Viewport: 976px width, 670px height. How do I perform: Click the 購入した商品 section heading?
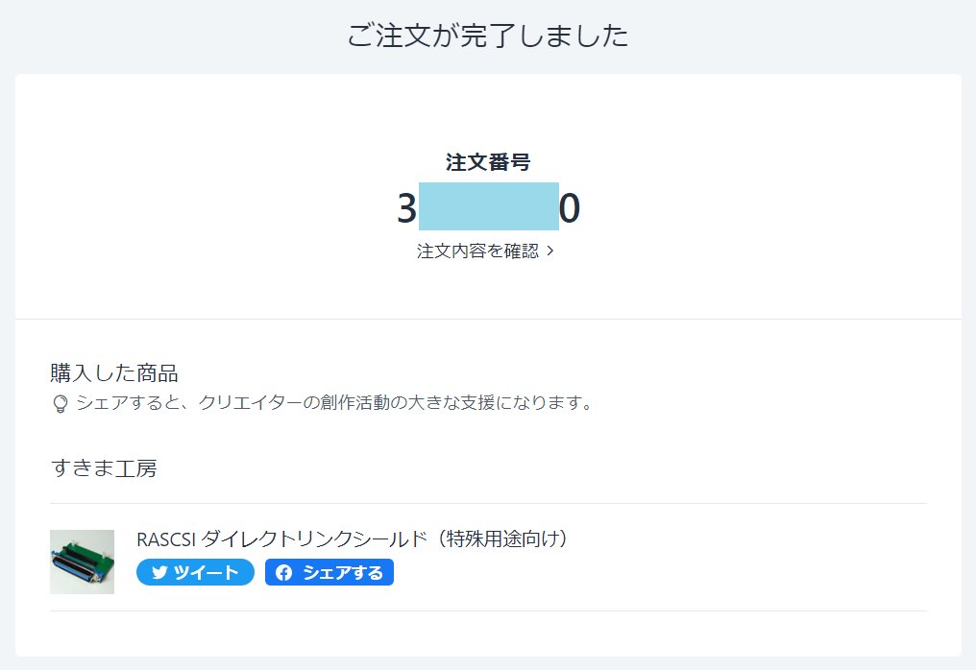[114, 373]
